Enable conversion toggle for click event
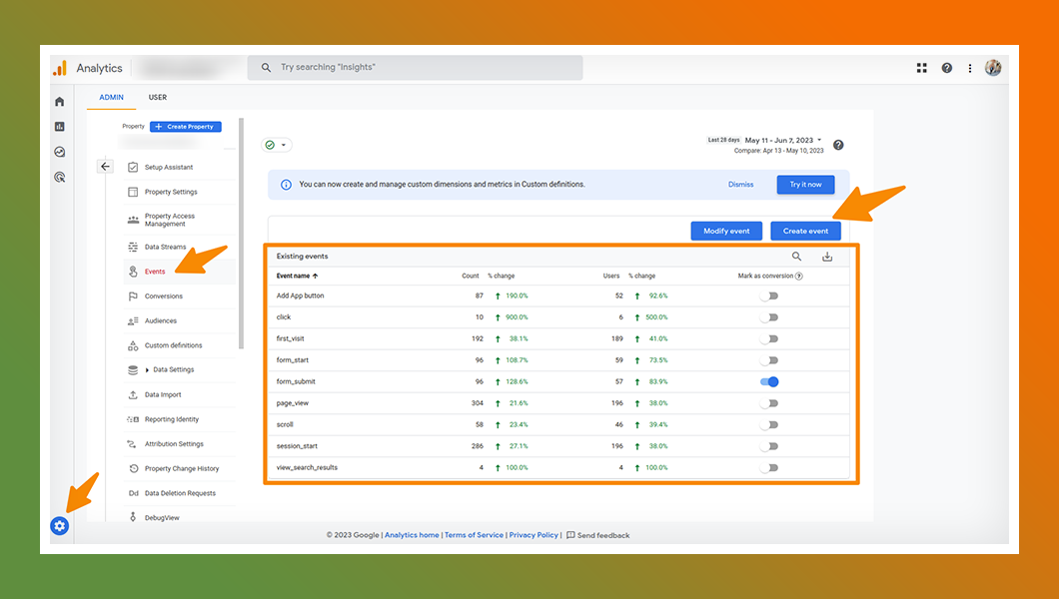 768,317
